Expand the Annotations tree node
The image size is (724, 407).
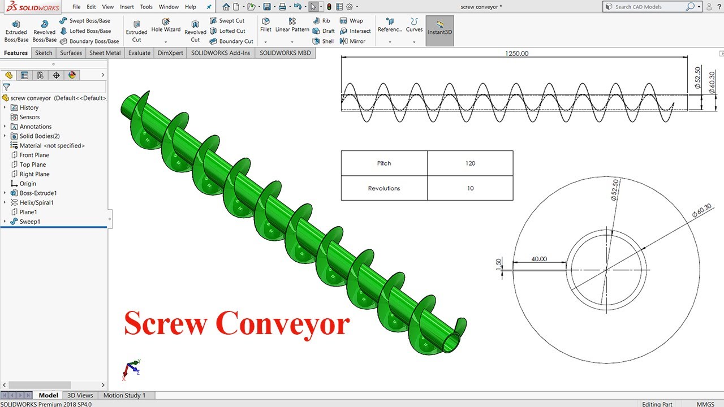5,127
